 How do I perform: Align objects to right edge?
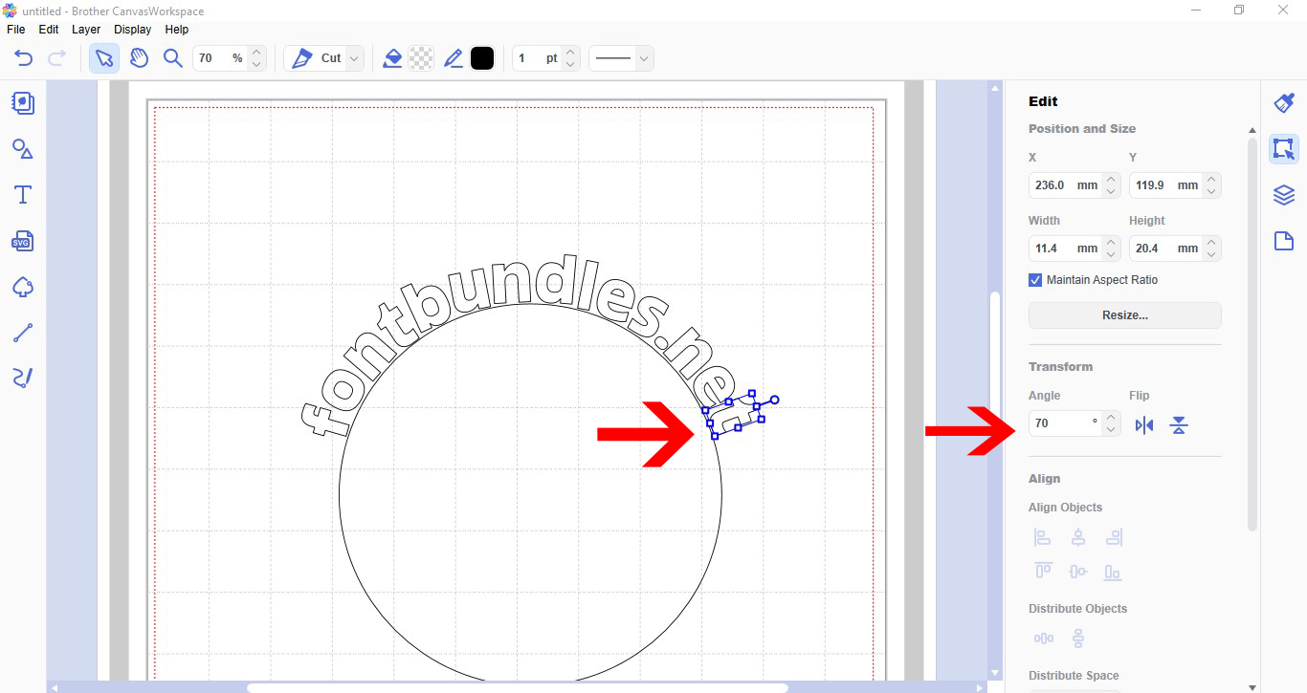coord(1113,538)
